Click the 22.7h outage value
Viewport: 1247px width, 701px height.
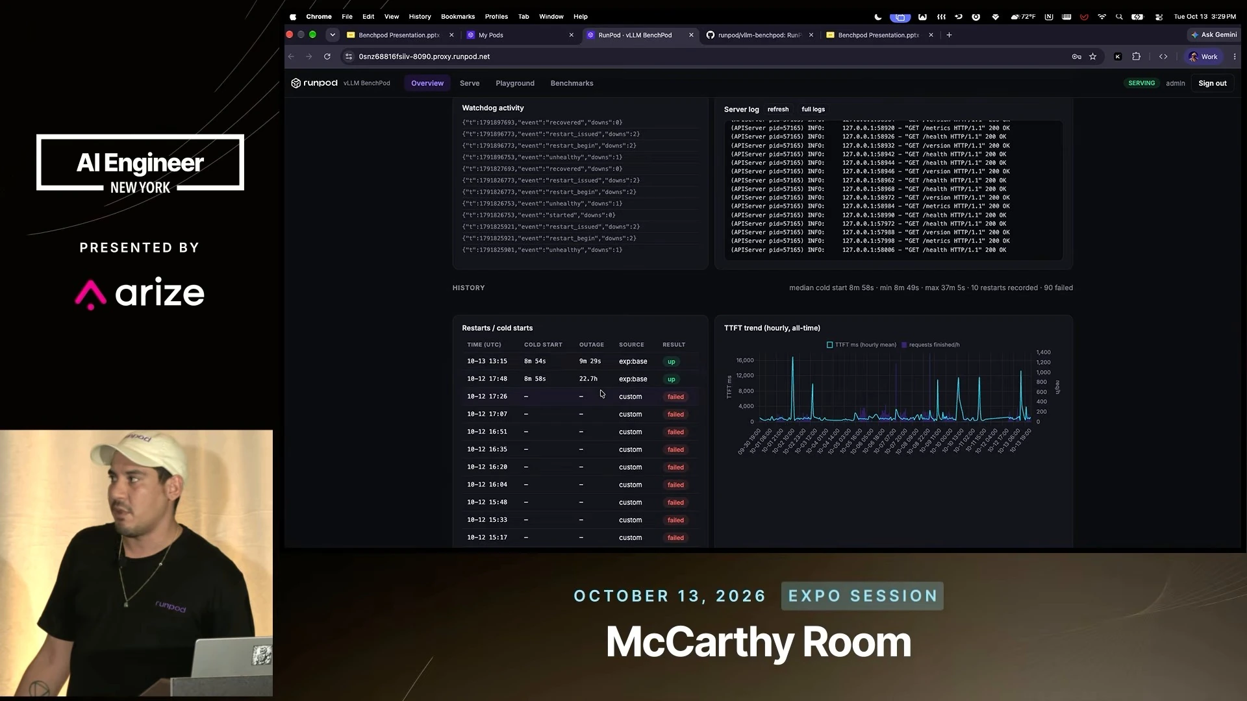[x=588, y=379]
